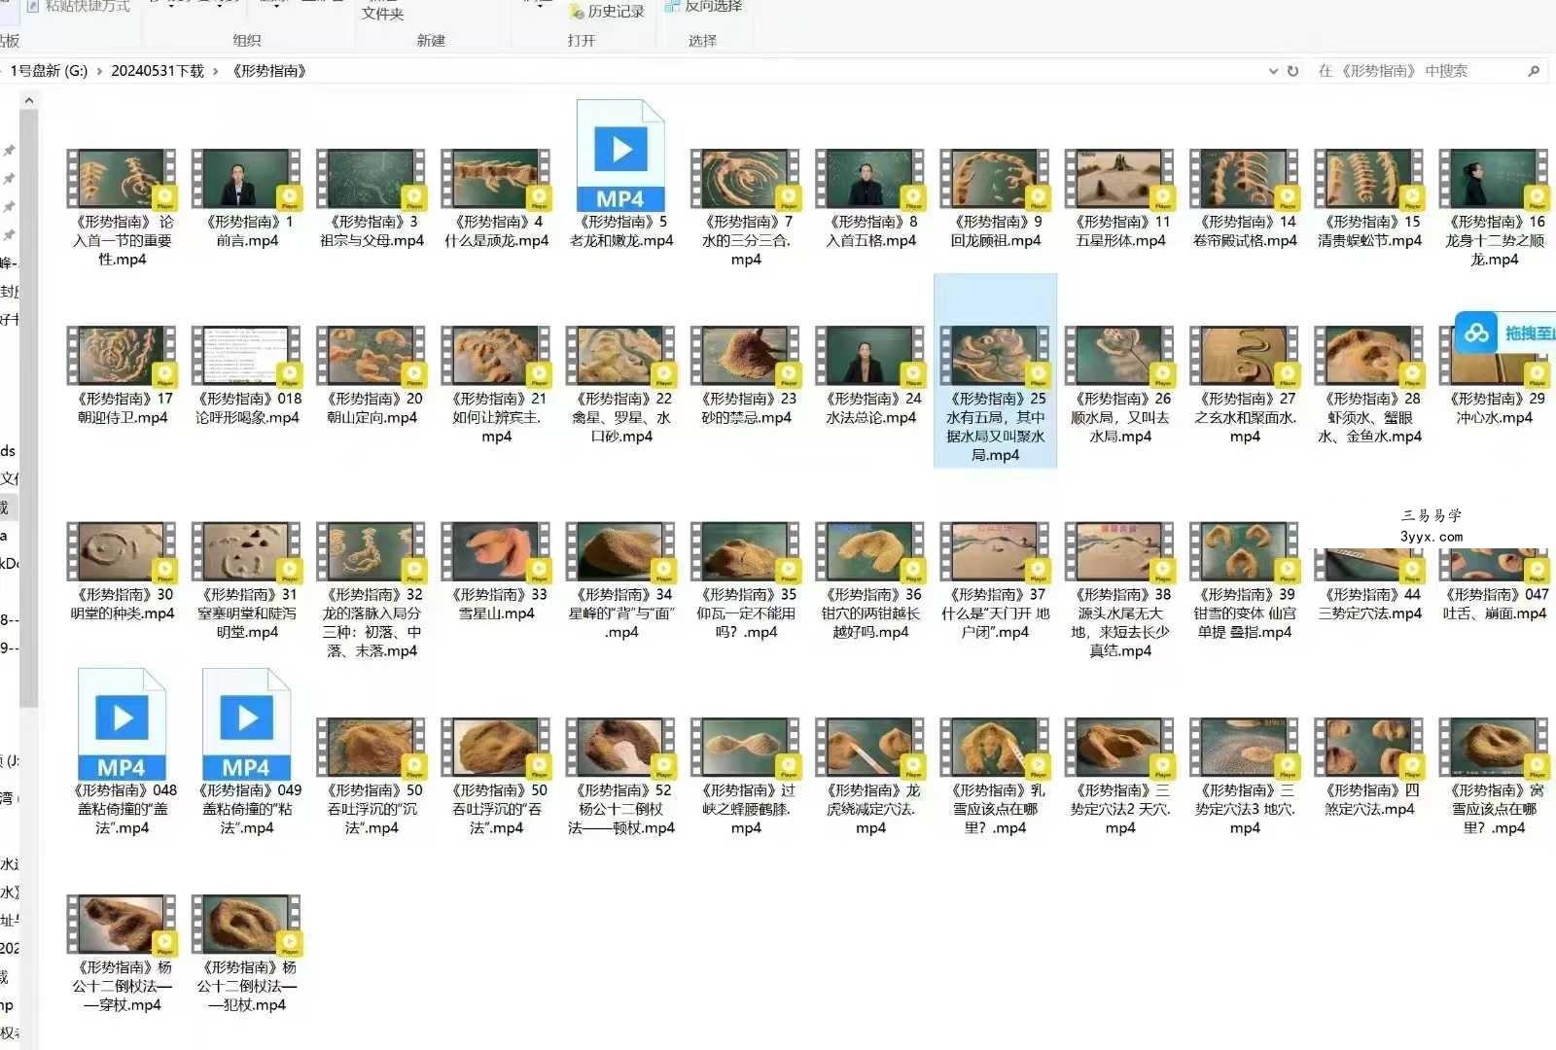Select file name 《形势指南》36 钳穴的两钳越长越好吗.mp4

870,612
